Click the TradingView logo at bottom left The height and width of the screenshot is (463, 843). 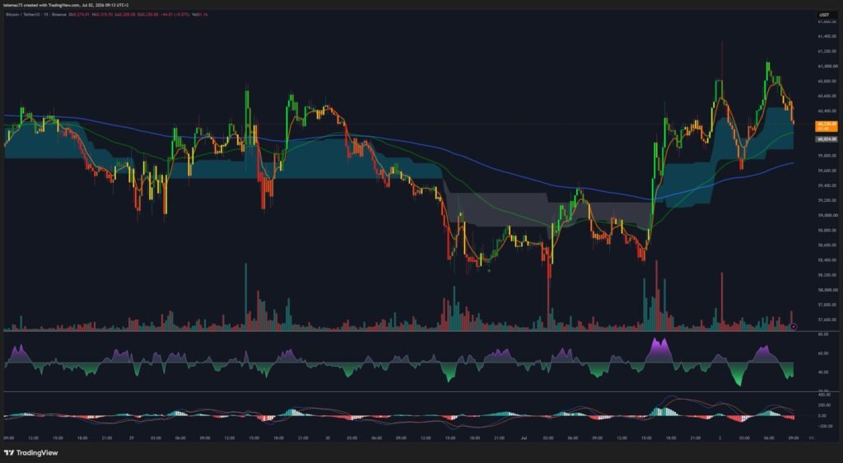(30, 453)
